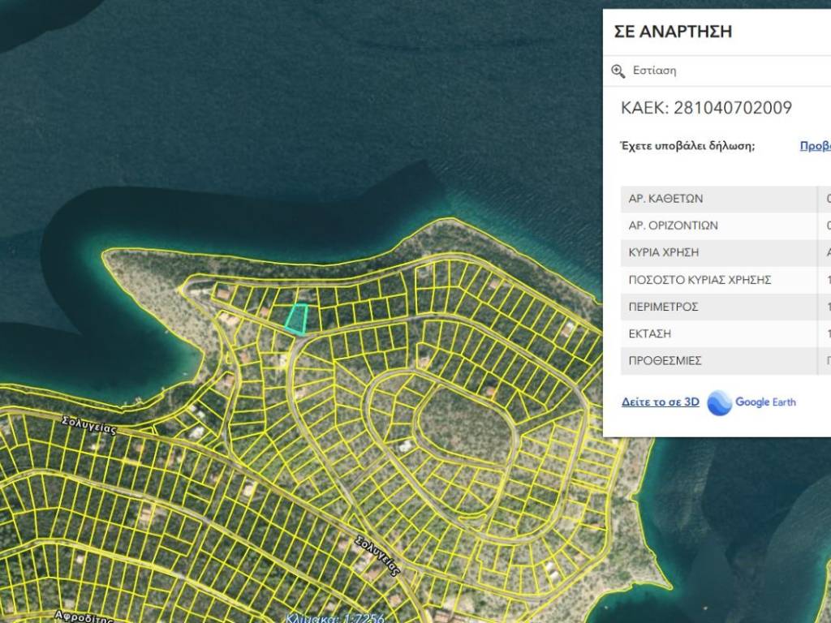831x623 pixels.
Task: Click the Εστίαση zoom-to label
Action: (x=654, y=71)
